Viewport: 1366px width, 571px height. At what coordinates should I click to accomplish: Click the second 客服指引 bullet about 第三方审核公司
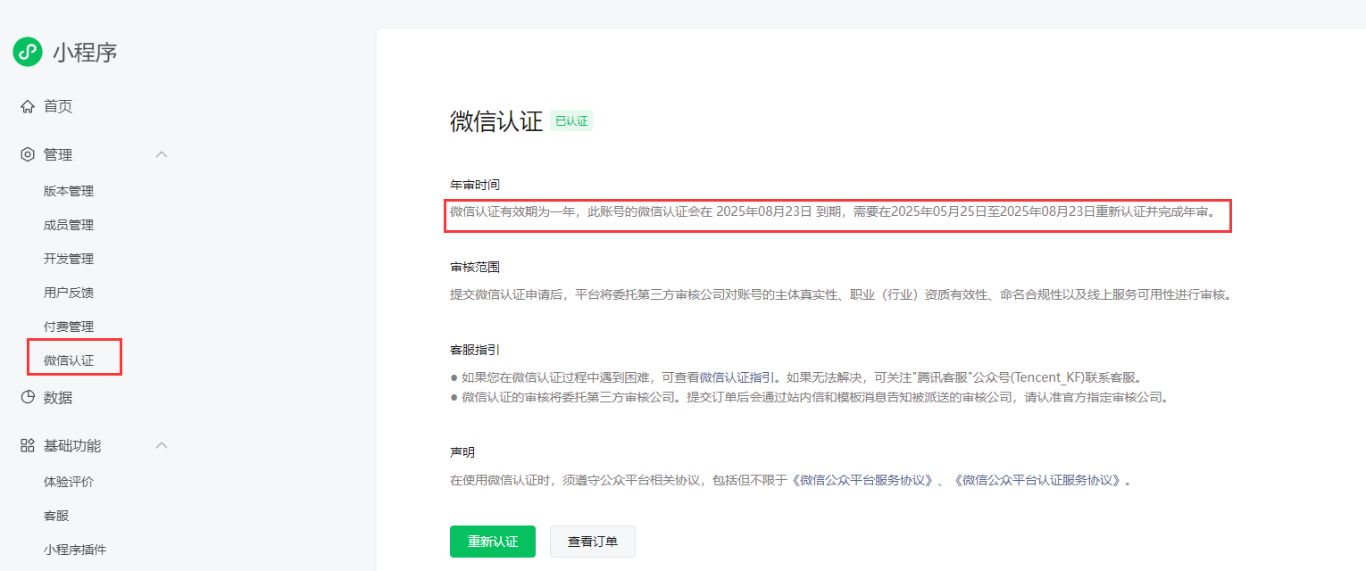click(x=810, y=397)
